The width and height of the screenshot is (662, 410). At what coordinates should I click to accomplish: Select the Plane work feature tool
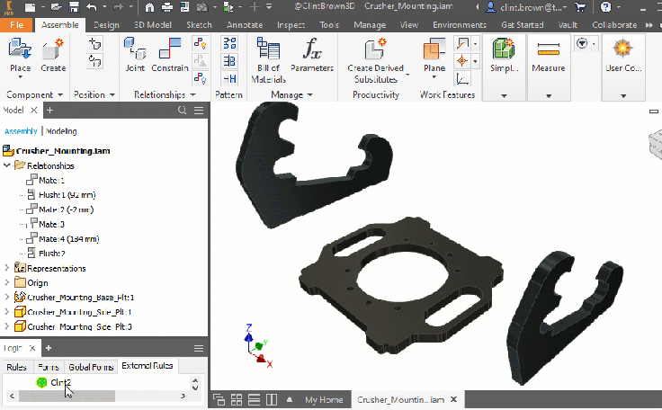point(434,56)
